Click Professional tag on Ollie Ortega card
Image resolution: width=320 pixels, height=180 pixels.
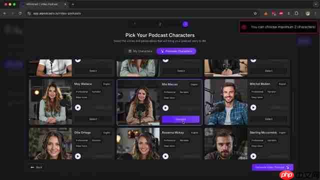82,140
